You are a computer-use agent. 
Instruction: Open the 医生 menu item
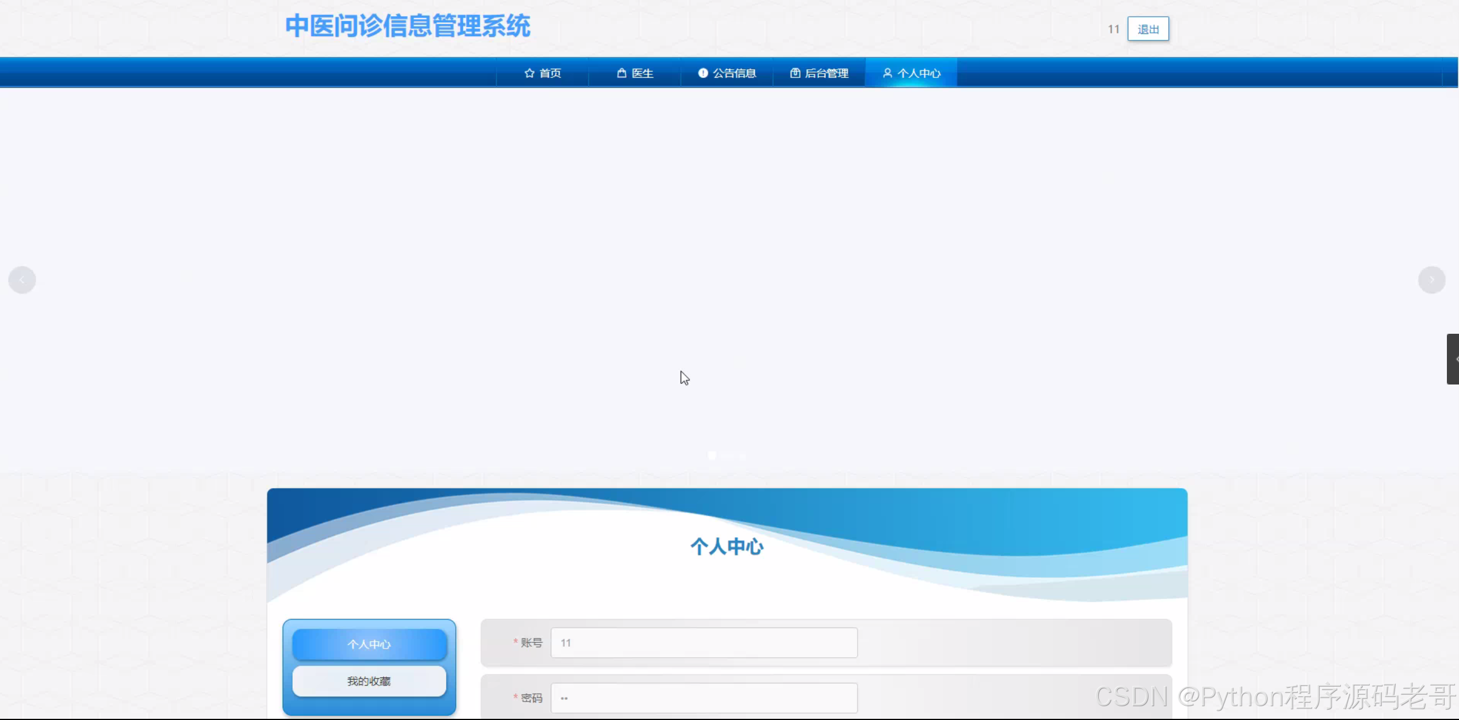(642, 73)
